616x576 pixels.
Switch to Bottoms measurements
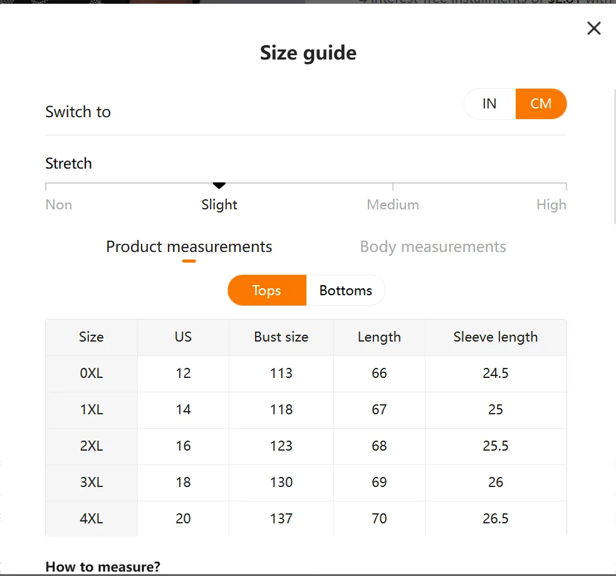point(345,291)
